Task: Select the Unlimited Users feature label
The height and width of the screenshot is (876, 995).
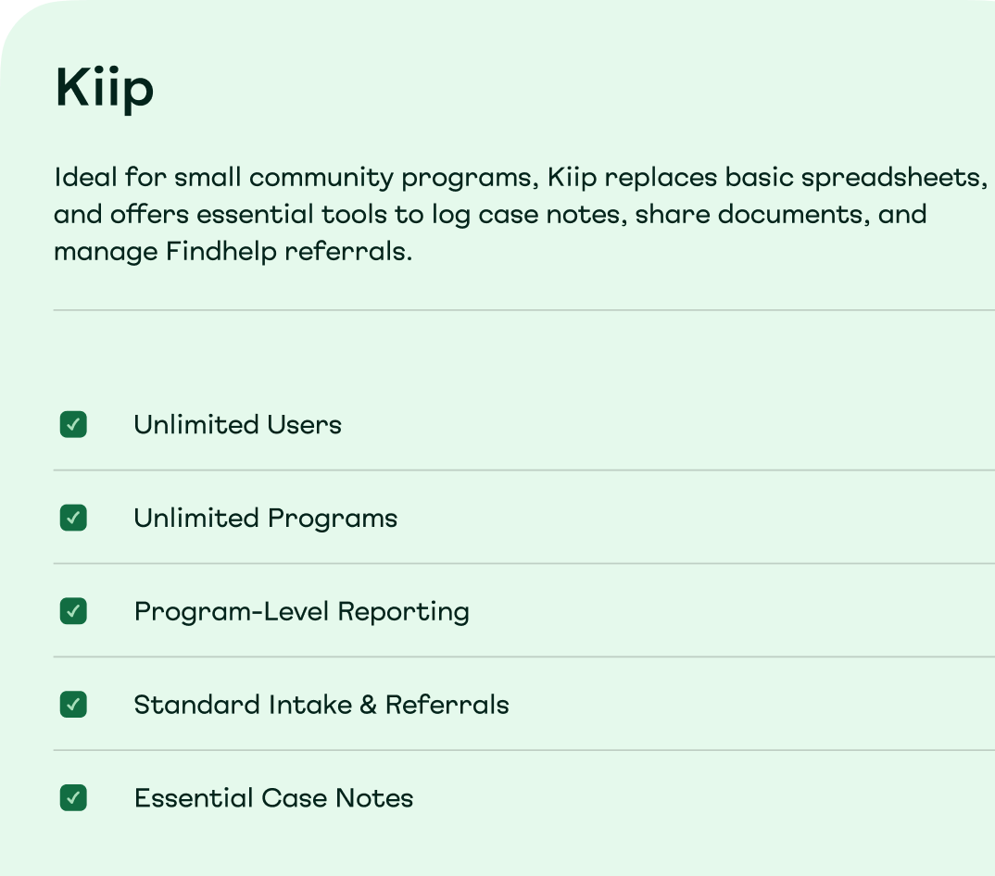Action: [x=237, y=424]
